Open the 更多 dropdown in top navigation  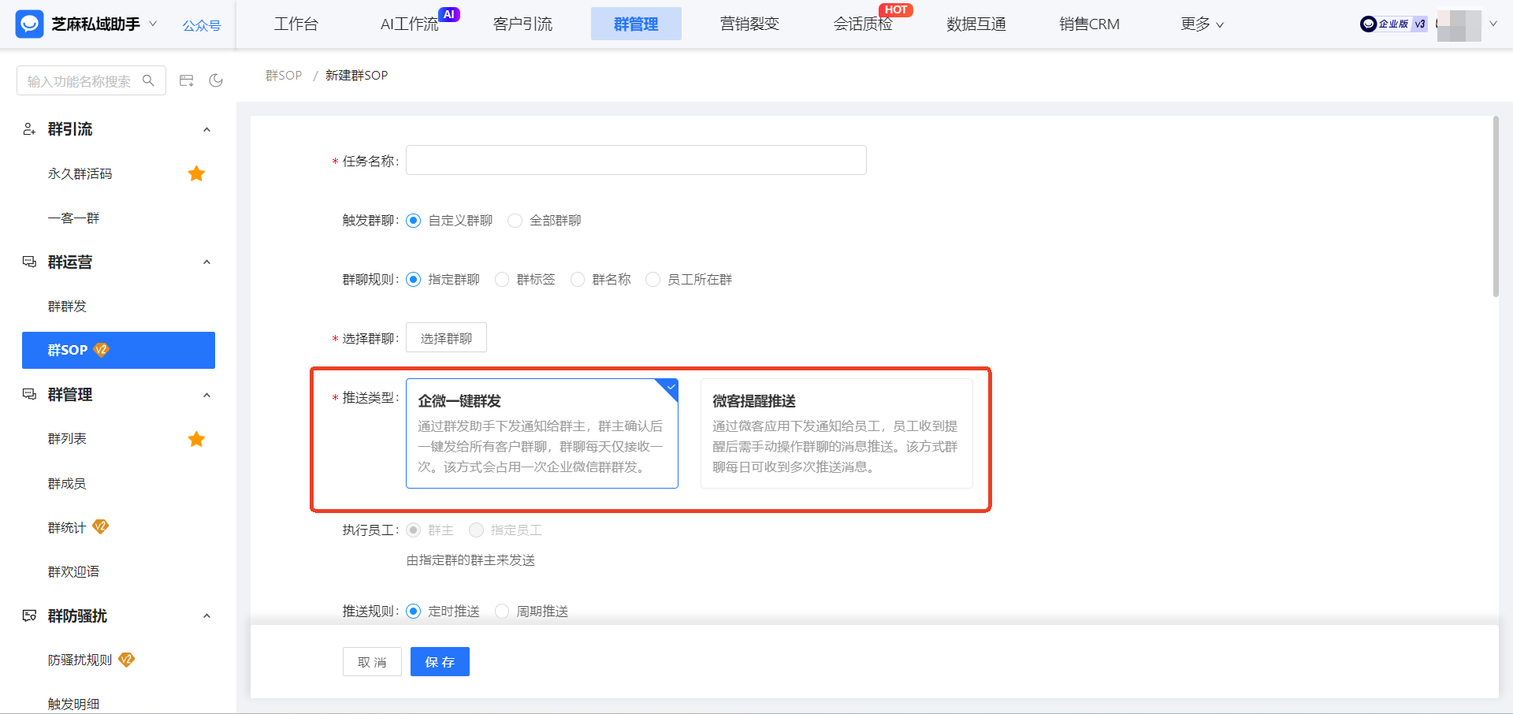tap(1201, 24)
